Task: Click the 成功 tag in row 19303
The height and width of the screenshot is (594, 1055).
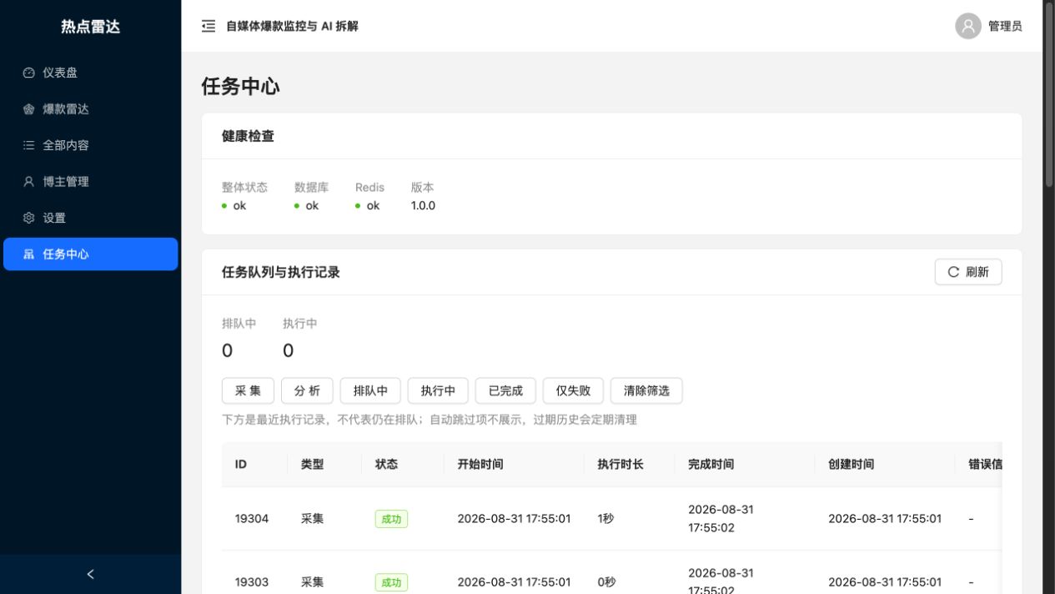Action: [391, 582]
